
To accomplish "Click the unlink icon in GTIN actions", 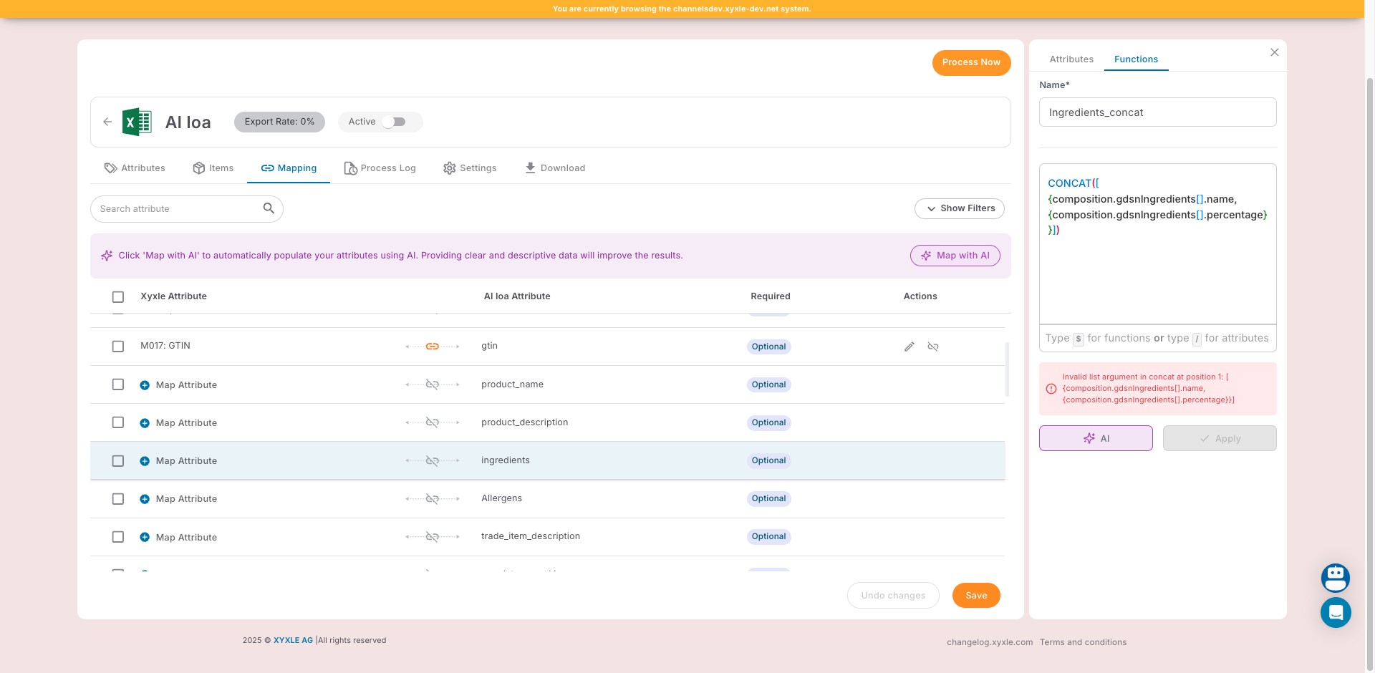I will (x=932, y=347).
